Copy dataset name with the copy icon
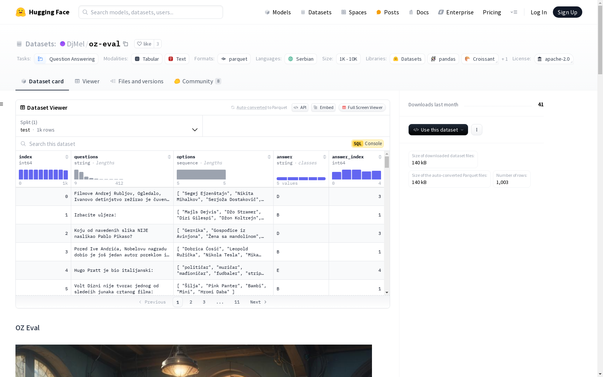The height and width of the screenshot is (377, 603). click(125, 44)
